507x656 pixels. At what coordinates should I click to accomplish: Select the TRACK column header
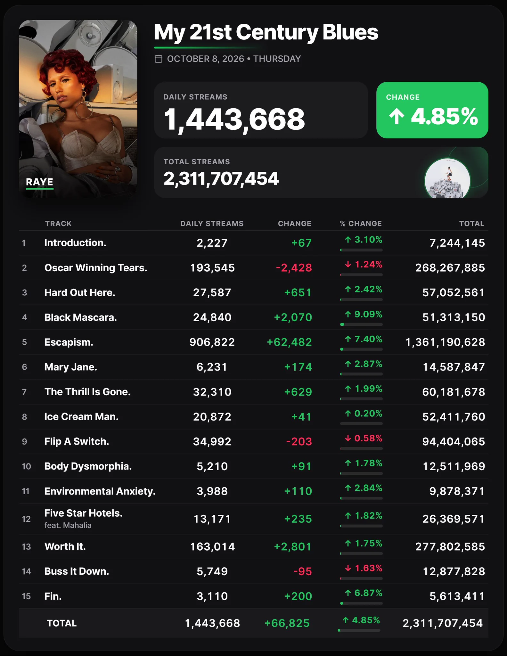click(58, 224)
